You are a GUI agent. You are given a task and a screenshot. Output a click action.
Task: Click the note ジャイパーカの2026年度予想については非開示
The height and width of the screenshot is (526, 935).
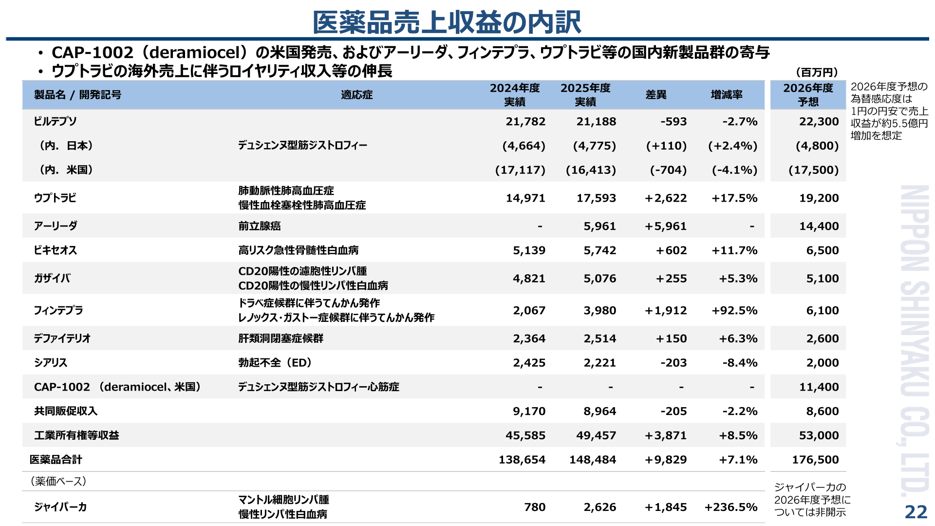[813, 500]
